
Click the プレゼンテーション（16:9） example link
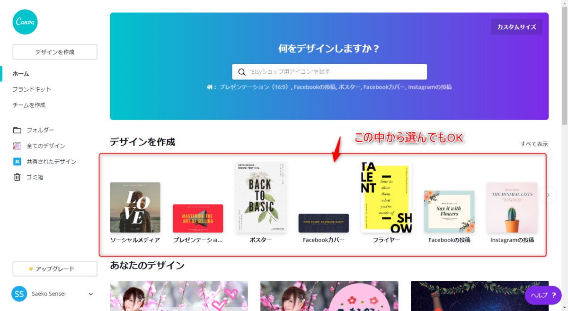click(255, 87)
